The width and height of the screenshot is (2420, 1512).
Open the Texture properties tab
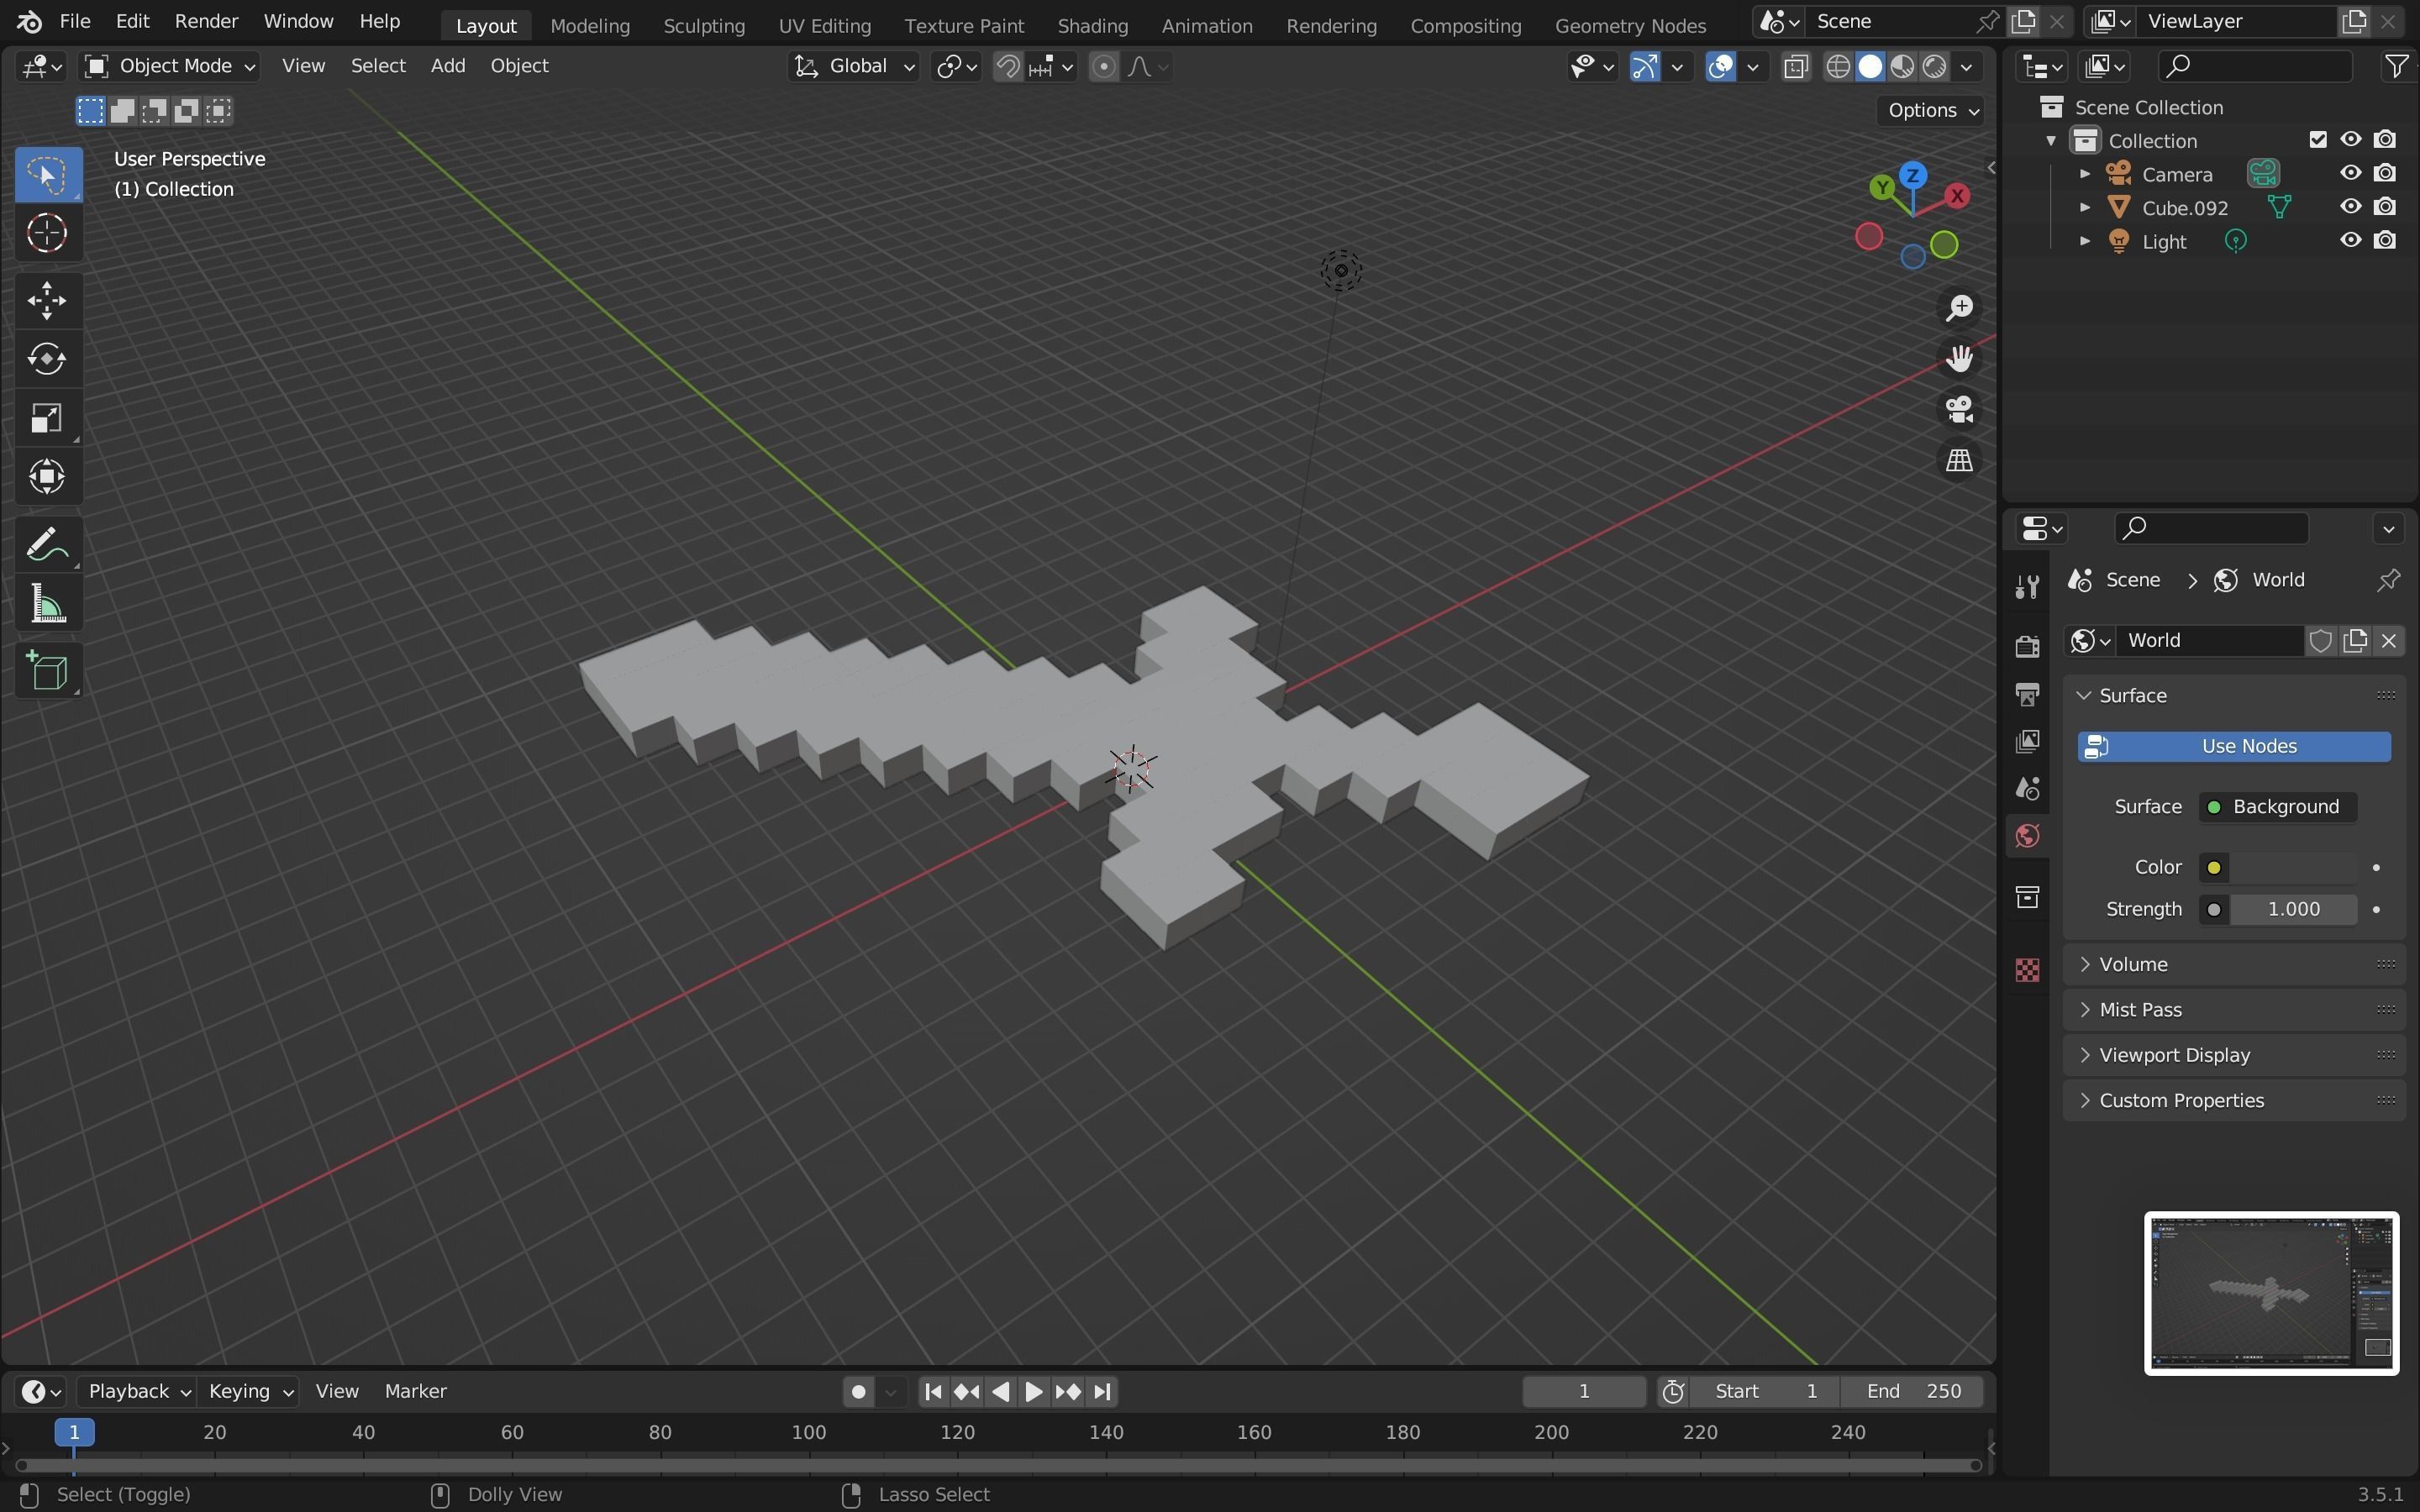point(2027,970)
